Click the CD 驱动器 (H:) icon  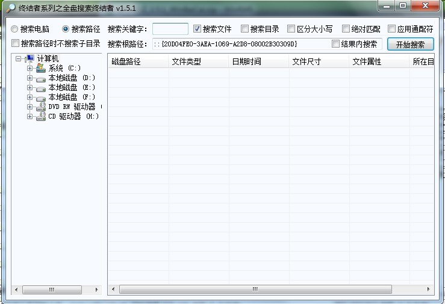point(41,116)
